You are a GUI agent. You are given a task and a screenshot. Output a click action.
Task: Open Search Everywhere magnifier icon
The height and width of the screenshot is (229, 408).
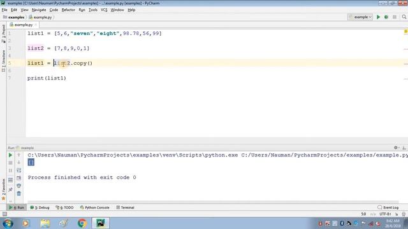pyautogui.click(x=404, y=17)
